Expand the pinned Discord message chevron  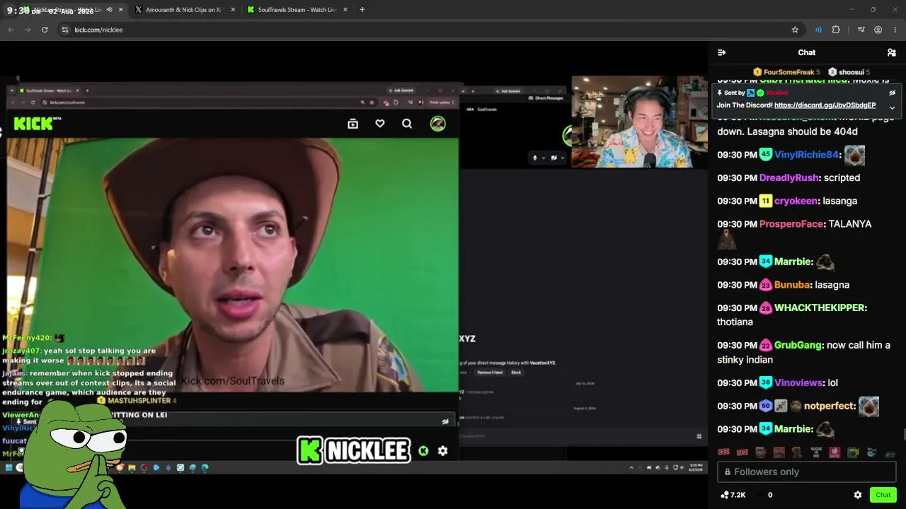892,107
